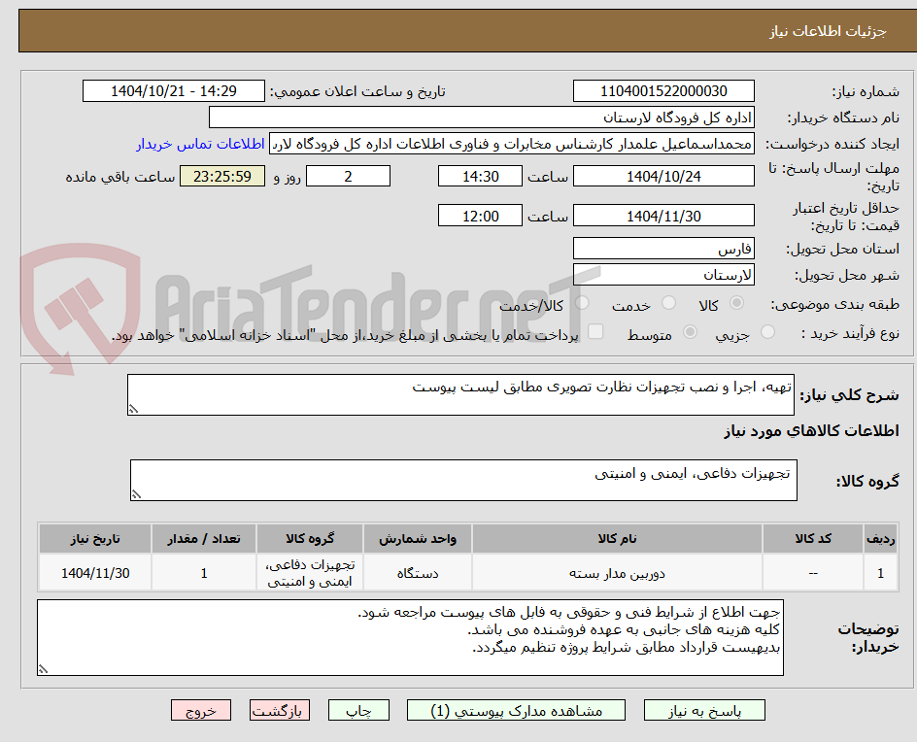The width and height of the screenshot is (917, 742).
Task: Click the پاسخ به نیاز button
Action: (x=704, y=710)
